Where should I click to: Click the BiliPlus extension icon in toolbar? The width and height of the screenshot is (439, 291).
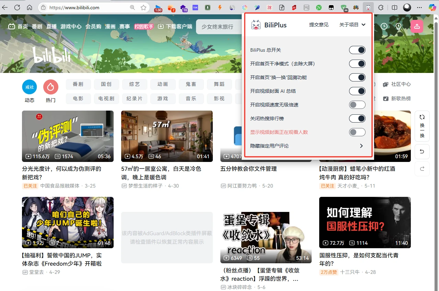tap(368, 8)
